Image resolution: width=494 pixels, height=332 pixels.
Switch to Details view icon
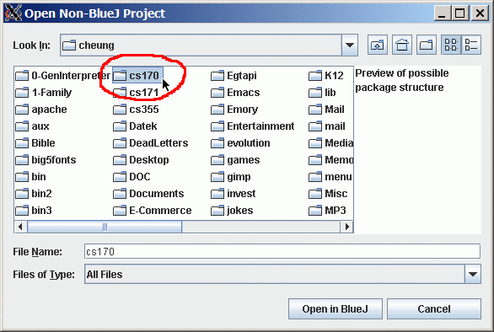pyautogui.click(x=471, y=45)
